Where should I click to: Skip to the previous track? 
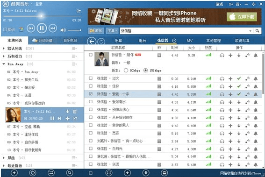[x=31, y=28]
